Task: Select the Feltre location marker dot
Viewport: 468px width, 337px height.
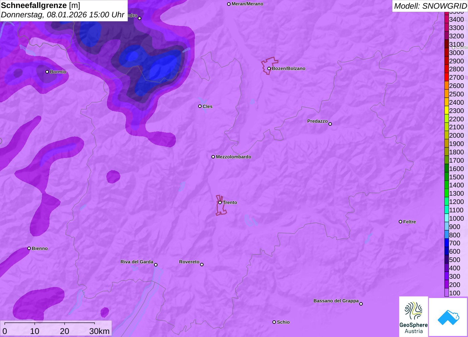Action: coord(400,222)
